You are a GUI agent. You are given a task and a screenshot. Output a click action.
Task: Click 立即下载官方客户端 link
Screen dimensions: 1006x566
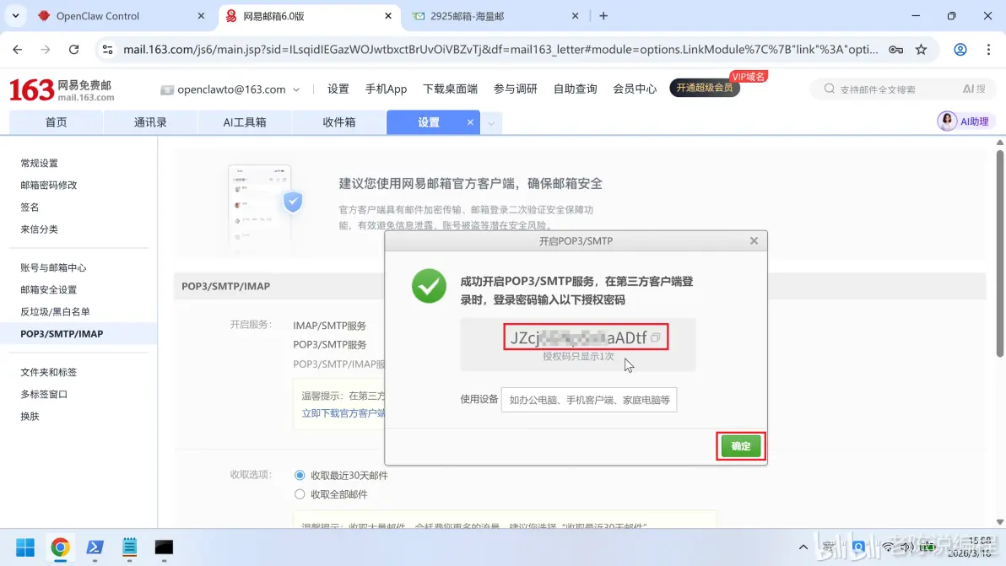(343, 413)
